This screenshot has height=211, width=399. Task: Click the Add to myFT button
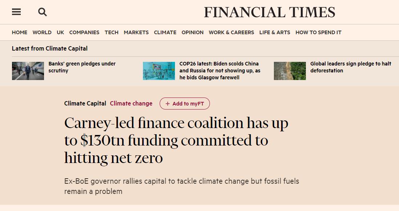coord(185,104)
